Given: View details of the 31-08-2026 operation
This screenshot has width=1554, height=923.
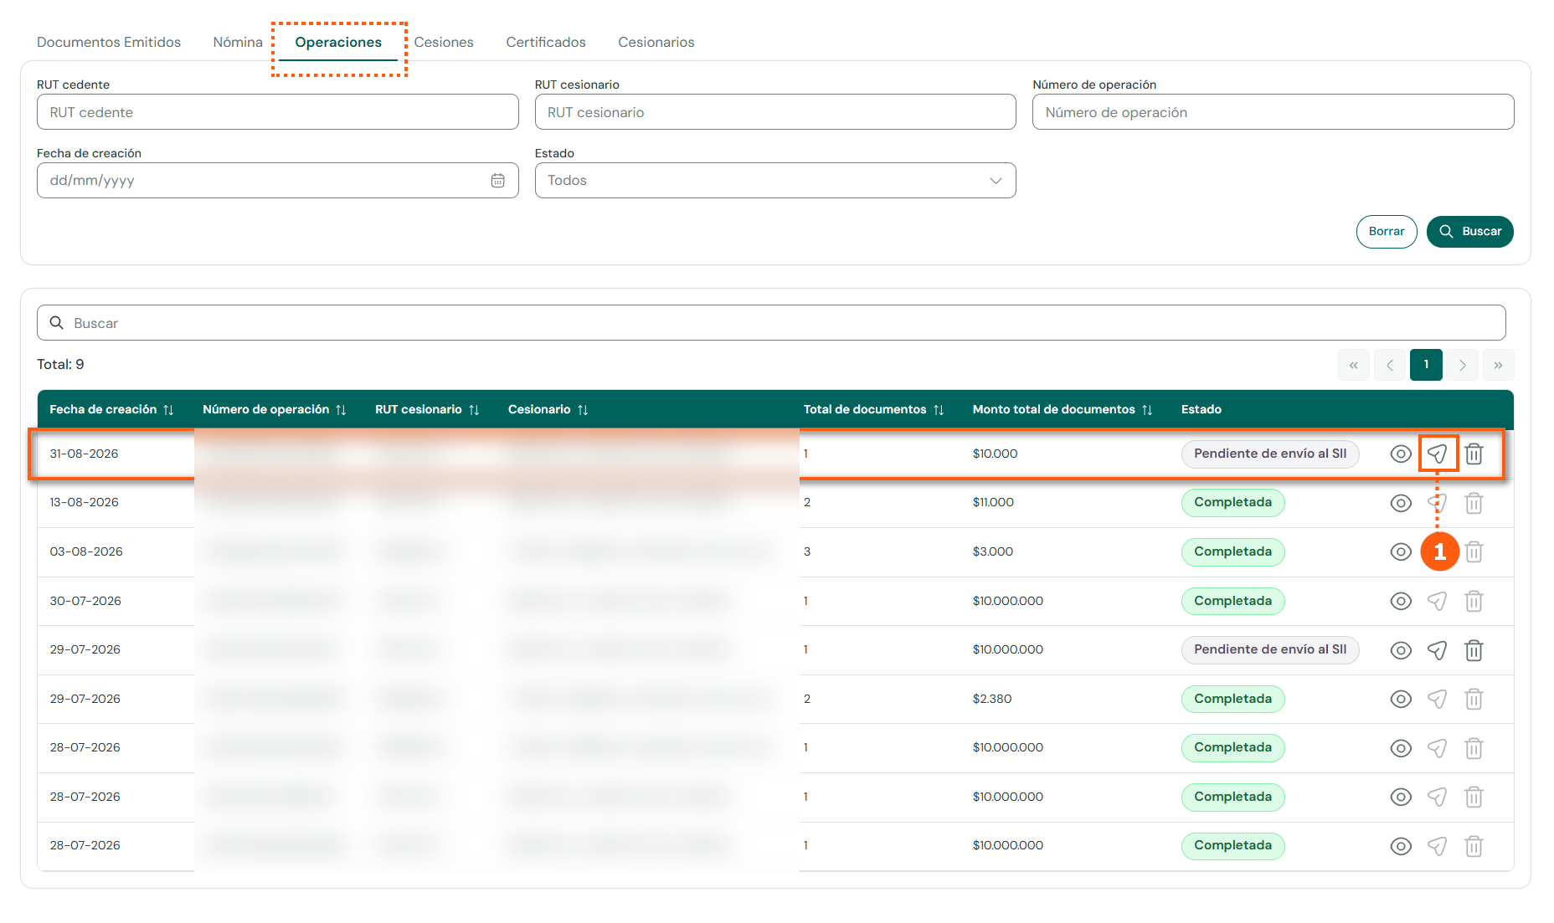Looking at the screenshot, I should 1401,454.
